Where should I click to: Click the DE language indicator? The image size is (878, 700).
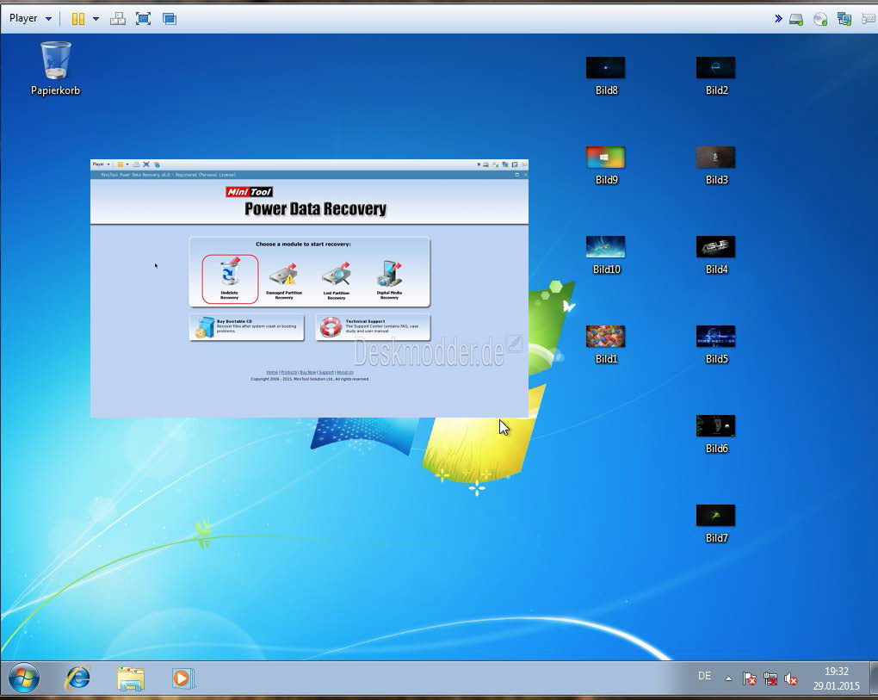[704, 677]
